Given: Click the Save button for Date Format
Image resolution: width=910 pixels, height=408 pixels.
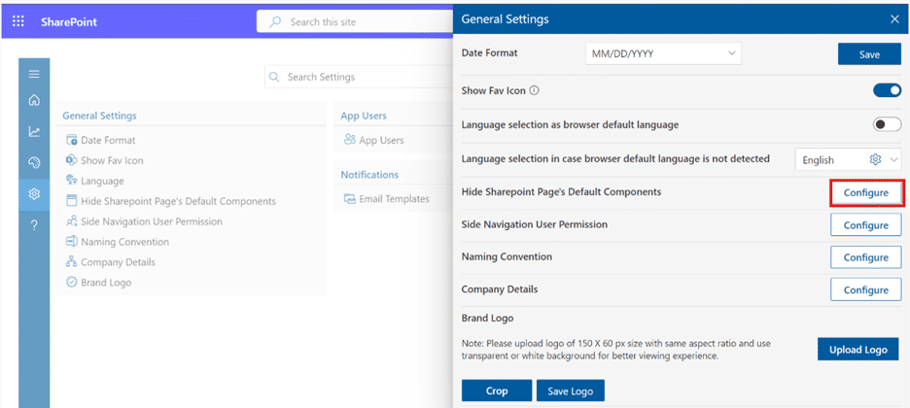Looking at the screenshot, I should coord(868,54).
